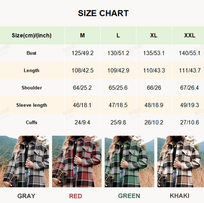204x203 pixels.
Task: Click the Cuffs row label
Action: (x=31, y=122)
